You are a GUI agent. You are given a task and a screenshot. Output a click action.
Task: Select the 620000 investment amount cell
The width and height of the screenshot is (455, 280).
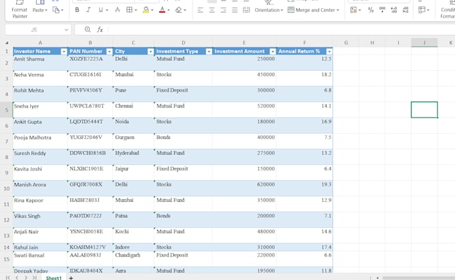coord(244,188)
